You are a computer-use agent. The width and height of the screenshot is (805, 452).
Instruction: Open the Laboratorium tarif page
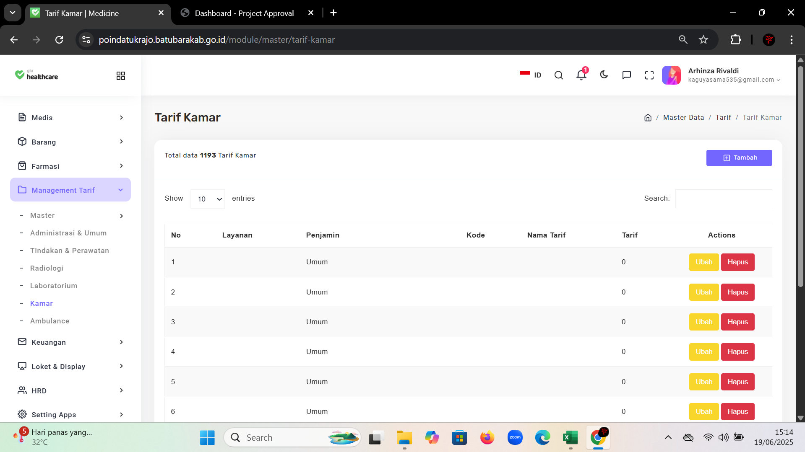(x=54, y=286)
